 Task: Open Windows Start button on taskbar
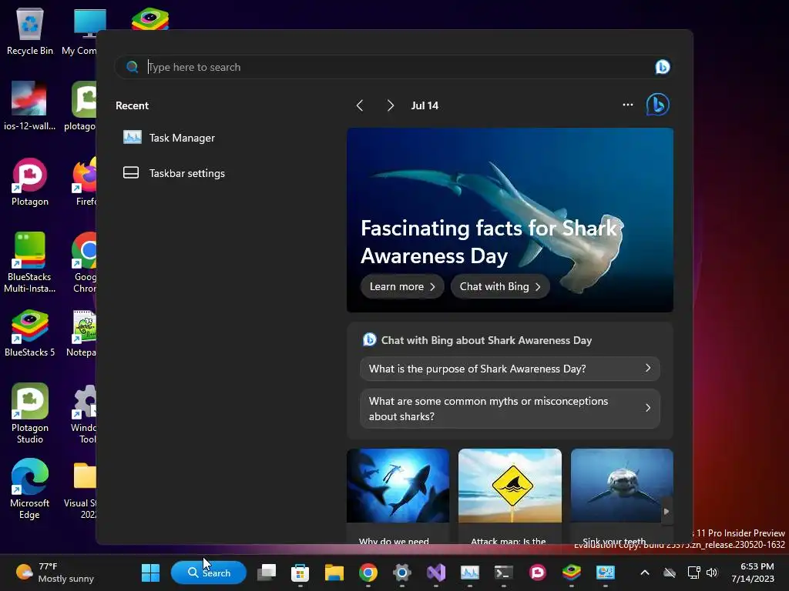pos(150,573)
